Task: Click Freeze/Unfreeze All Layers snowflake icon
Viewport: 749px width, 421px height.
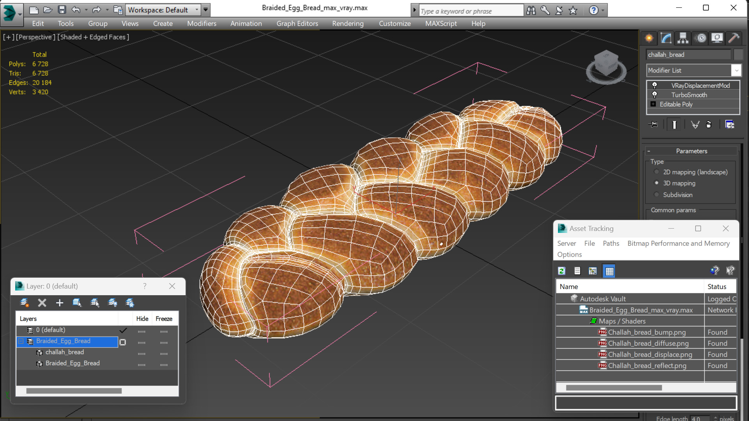Action: tap(130, 303)
